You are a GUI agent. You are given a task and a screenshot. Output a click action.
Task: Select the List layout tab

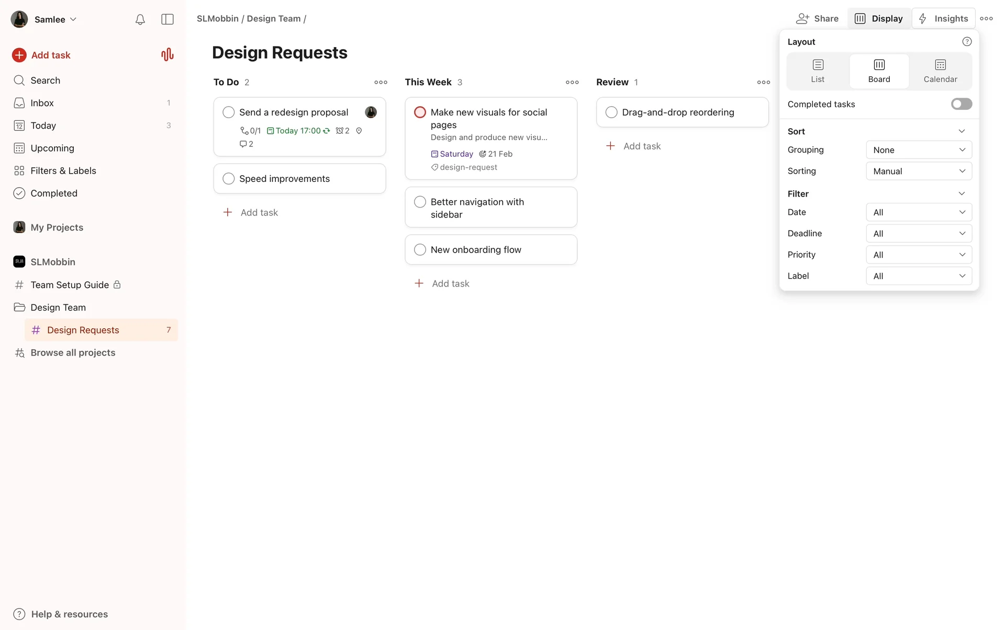click(x=818, y=71)
